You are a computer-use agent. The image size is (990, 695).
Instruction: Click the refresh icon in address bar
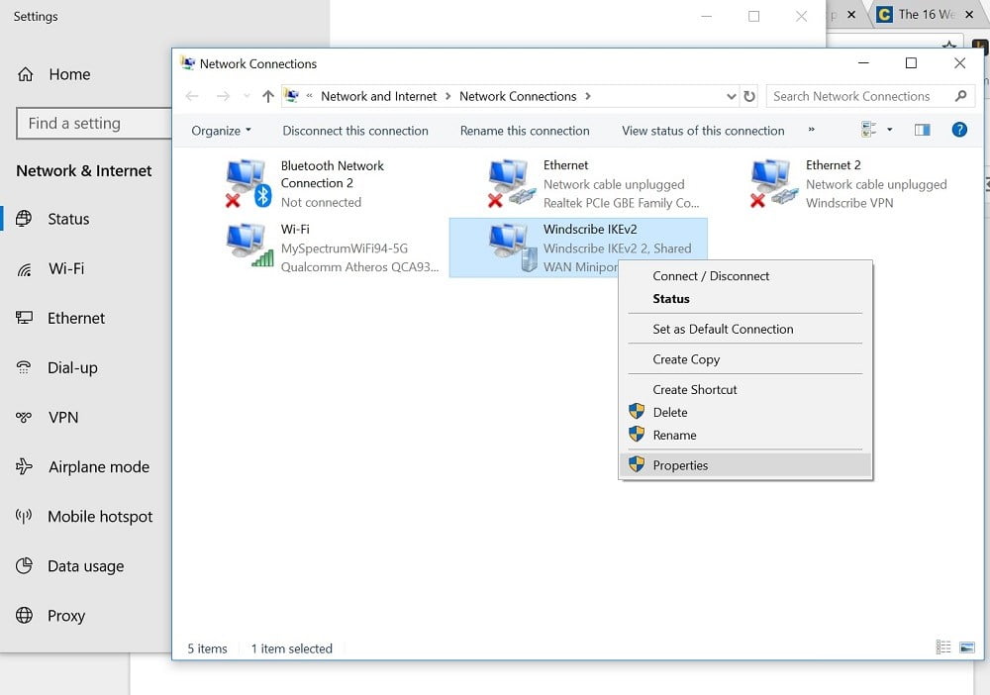click(749, 96)
